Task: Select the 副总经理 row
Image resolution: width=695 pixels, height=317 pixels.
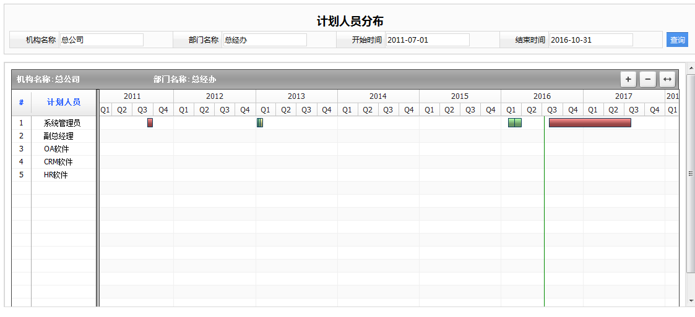Action: (x=58, y=136)
